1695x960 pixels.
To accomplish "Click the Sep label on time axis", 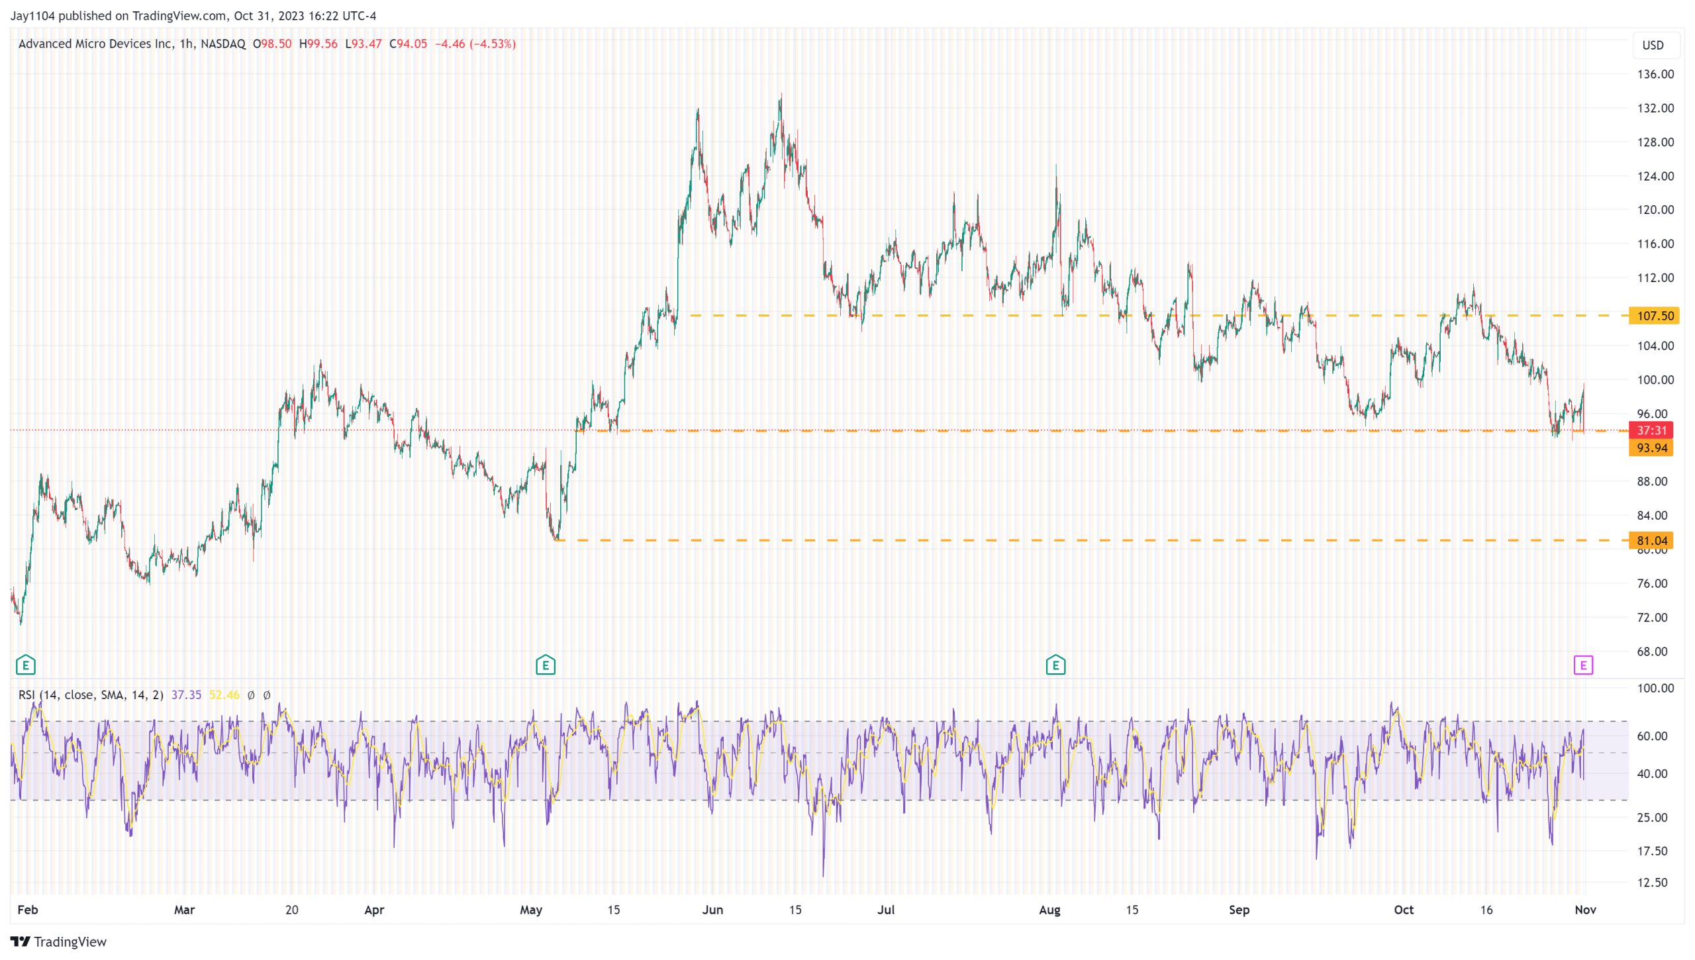I will point(1239,910).
